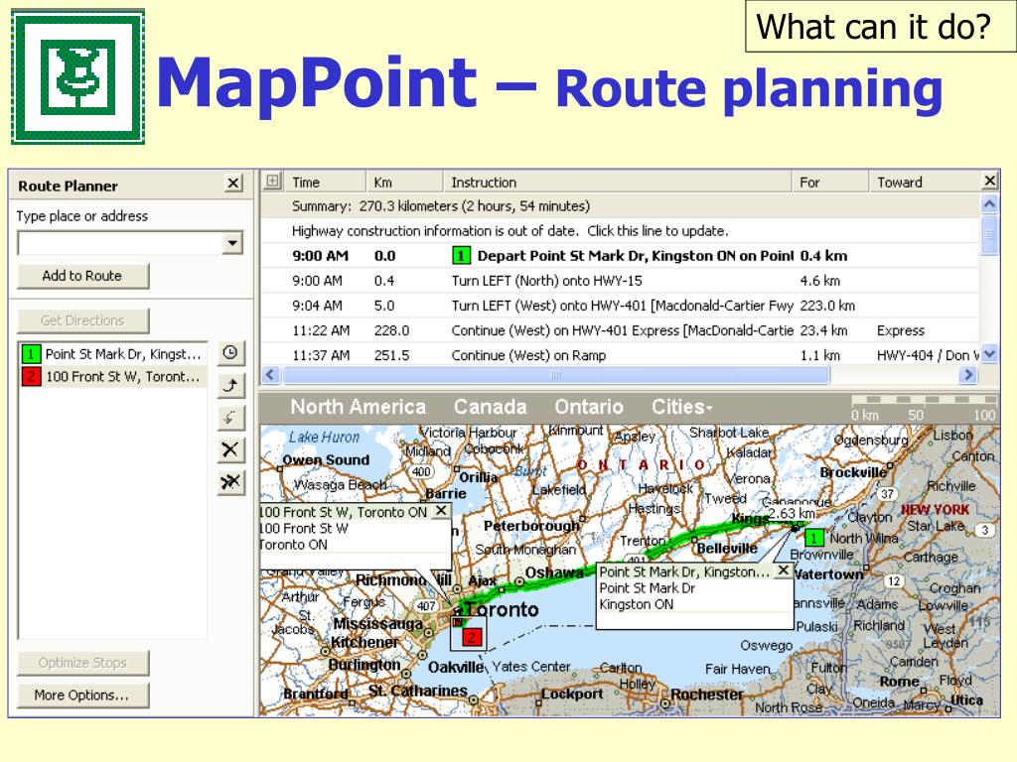The image size is (1017, 762).
Task: Click green 1 marker in Depart direction row
Action: tap(461, 255)
